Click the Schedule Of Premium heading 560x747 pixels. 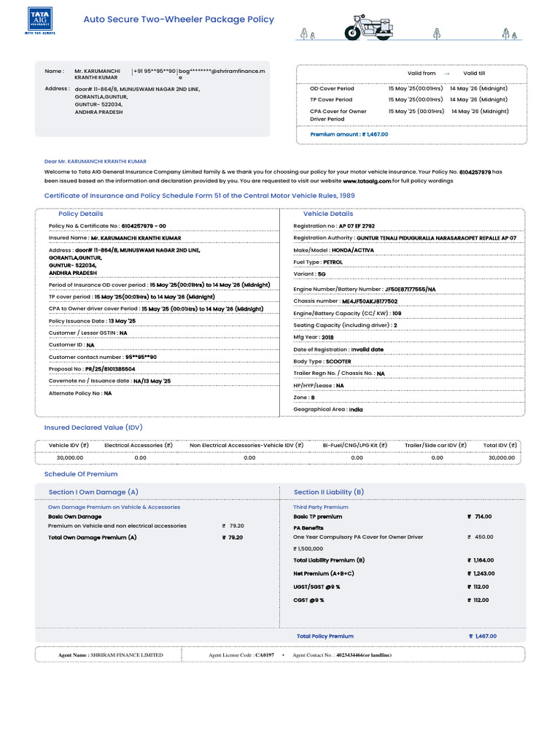[x=81, y=474]
